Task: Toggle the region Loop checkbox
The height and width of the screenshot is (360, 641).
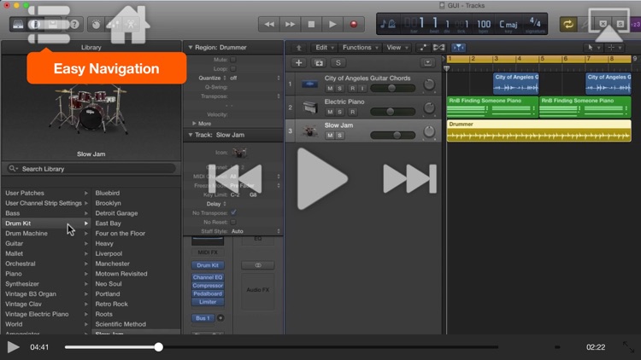Action: click(233, 68)
